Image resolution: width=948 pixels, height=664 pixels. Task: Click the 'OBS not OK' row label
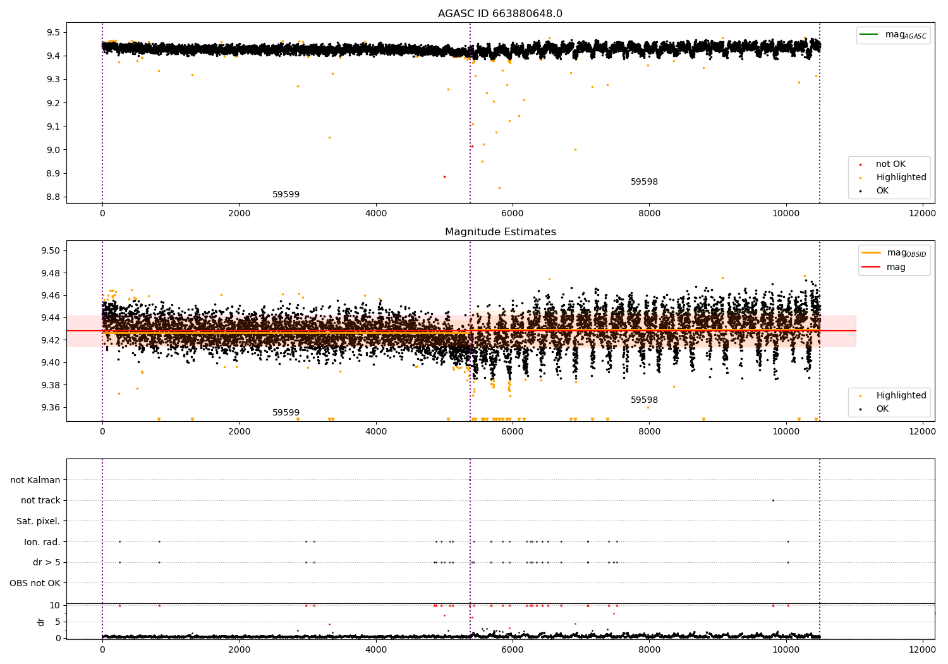pyautogui.click(x=35, y=583)
